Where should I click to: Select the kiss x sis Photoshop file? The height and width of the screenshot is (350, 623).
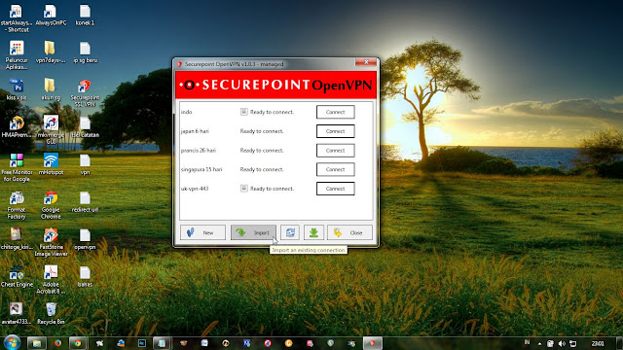(x=17, y=89)
